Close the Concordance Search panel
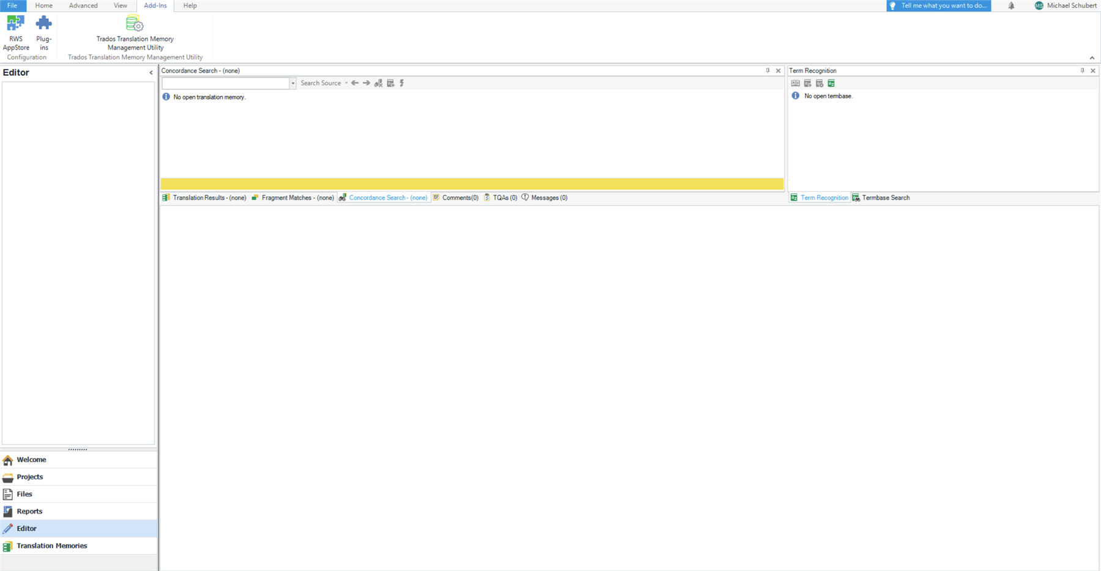 [778, 71]
